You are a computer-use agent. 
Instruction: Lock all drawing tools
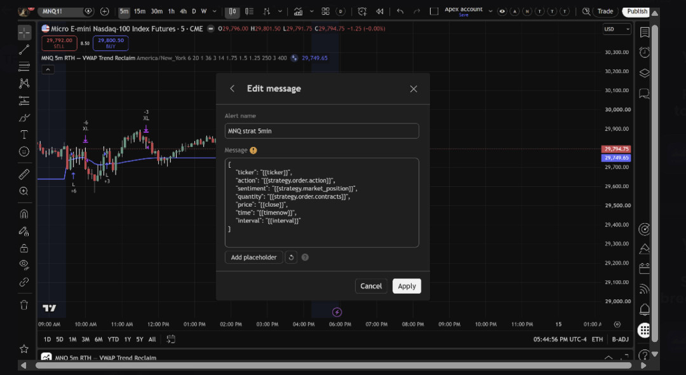click(24, 248)
